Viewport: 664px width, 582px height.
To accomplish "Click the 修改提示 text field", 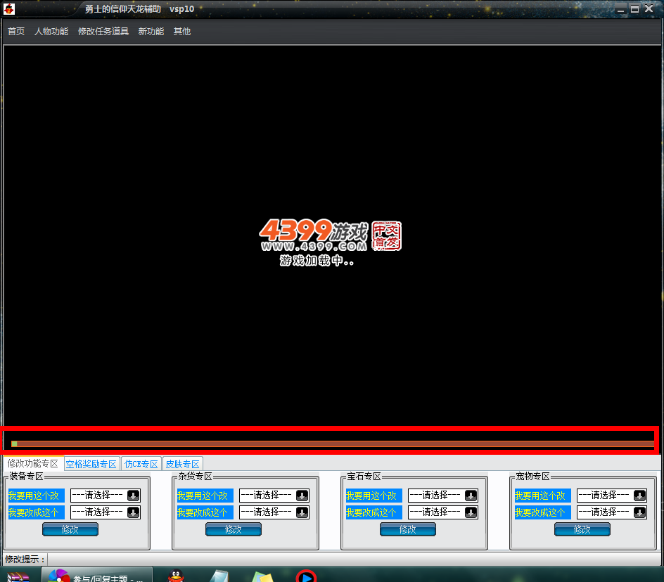I will pos(355,559).
